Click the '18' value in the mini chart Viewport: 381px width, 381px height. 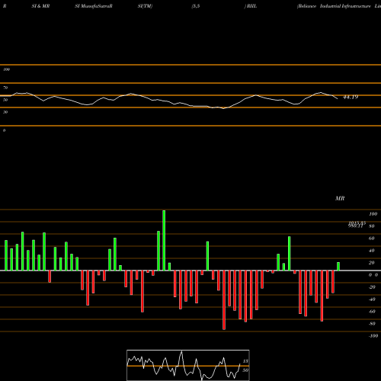[x=245, y=361]
